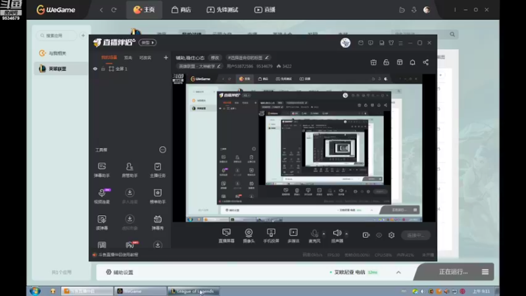Click the bell notification icon in 直播伴侣
Screen dimensions: 526x296
point(412,62)
